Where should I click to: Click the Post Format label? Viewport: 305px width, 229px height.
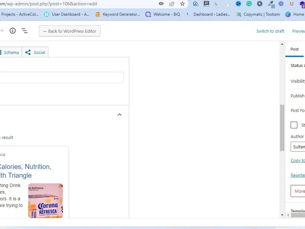tap(298, 111)
